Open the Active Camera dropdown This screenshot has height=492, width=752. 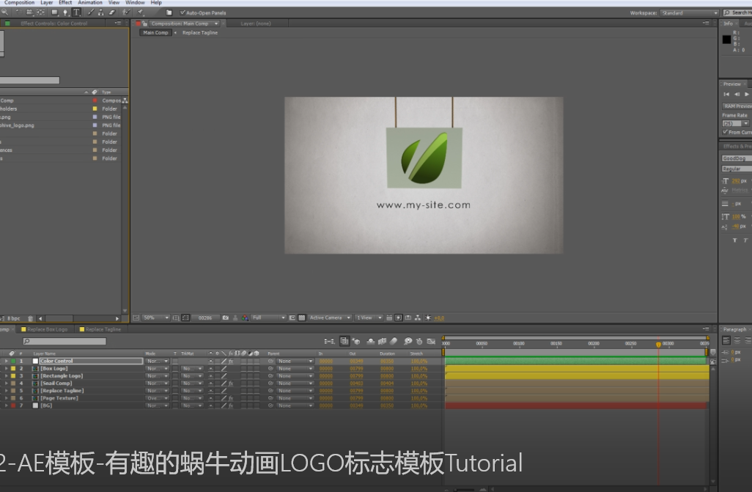330,317
